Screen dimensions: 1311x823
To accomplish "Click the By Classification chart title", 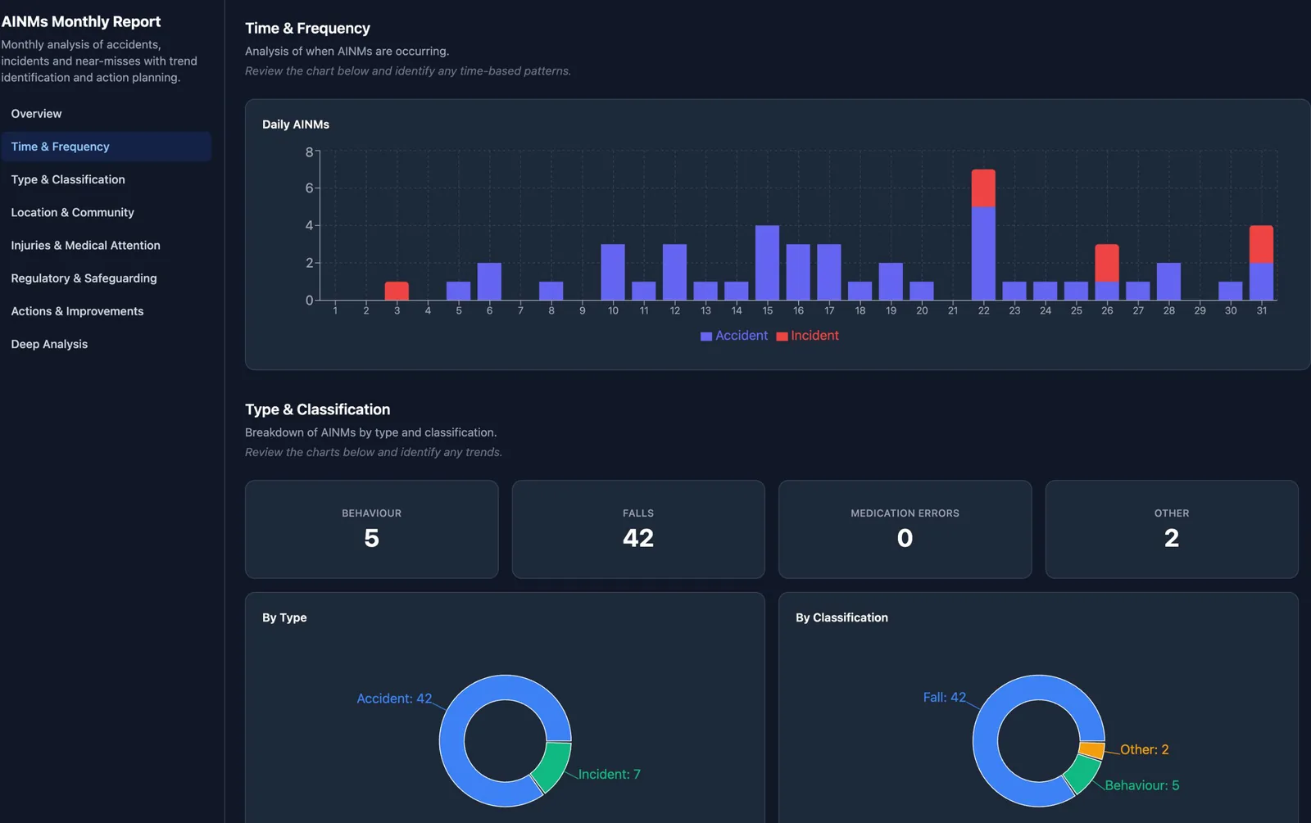I will [841, 617].
